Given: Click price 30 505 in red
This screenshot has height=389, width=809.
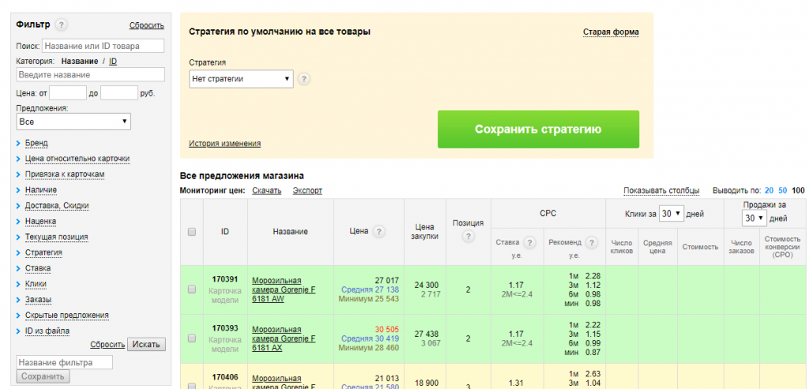Looking at the screenshot, I should click(386, 329).
